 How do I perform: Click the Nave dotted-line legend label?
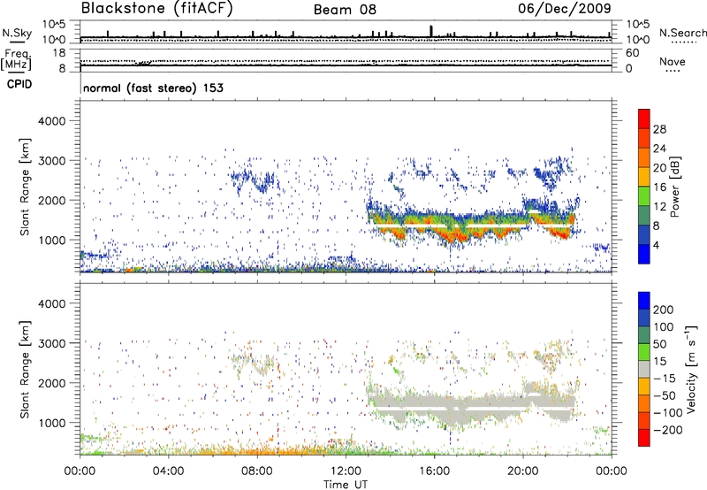(677, 61)
